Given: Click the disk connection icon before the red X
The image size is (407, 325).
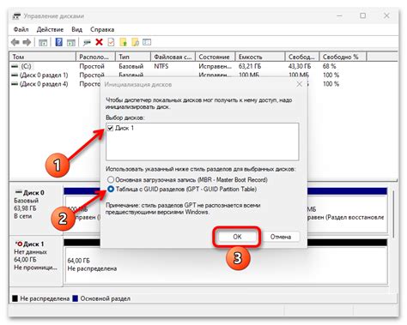Looking at the screenshot, I should point(87,43).
